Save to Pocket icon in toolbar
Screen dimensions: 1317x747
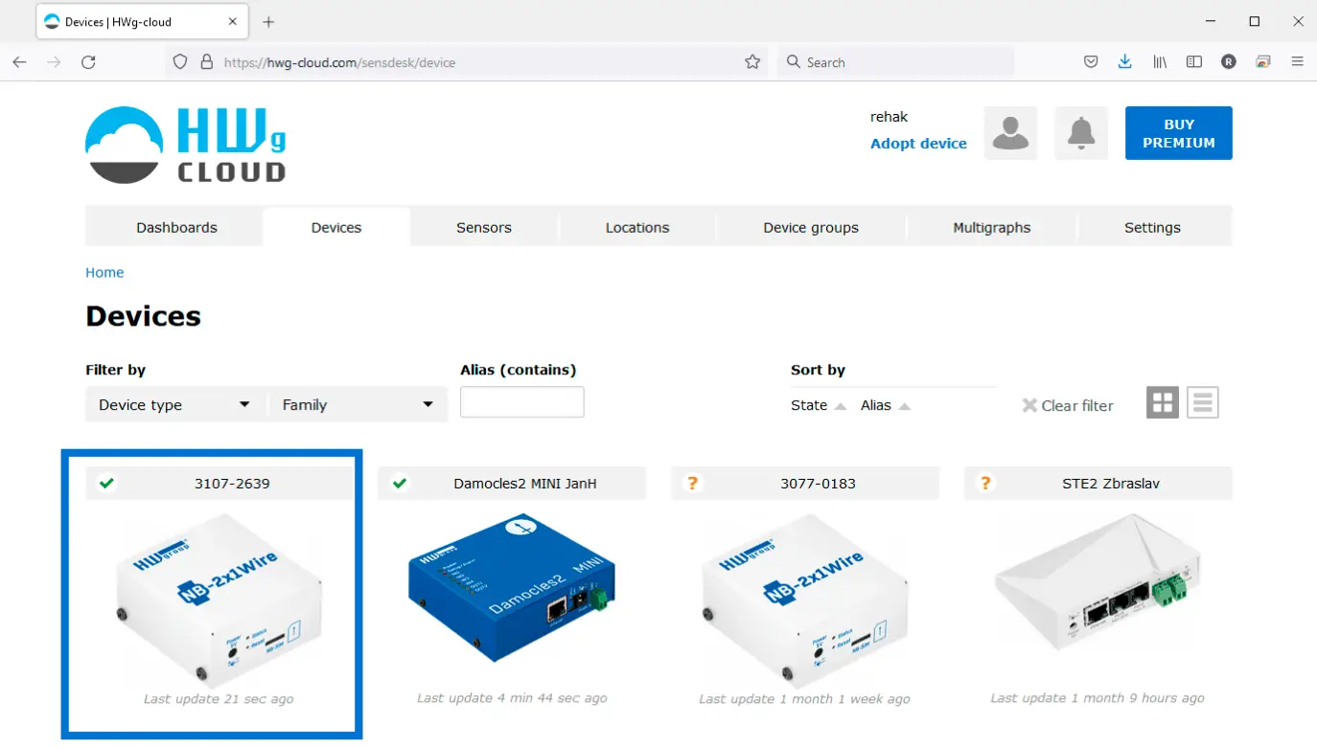point(1091,62)
